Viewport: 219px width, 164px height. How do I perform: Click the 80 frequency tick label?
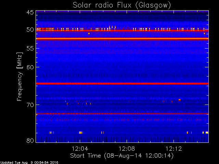(30, 140)
